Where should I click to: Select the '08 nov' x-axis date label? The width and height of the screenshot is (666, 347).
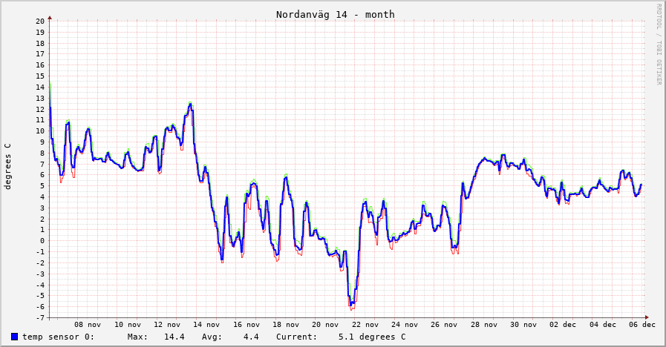88,324
